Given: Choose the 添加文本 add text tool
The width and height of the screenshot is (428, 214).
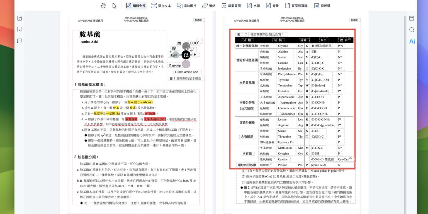Looking at the screenshot, I should pos(161,6).
